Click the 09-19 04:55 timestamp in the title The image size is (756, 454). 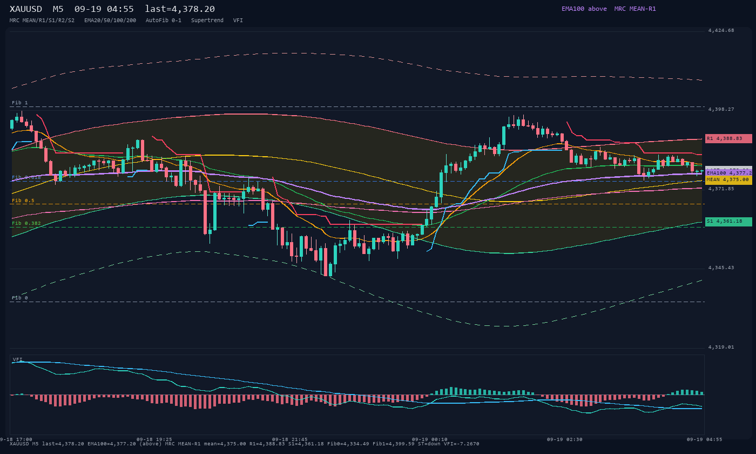point(104,9)
